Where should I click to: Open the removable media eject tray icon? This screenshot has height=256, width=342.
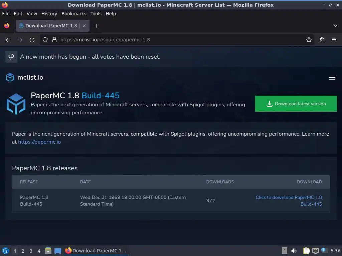tap(285, 251)
